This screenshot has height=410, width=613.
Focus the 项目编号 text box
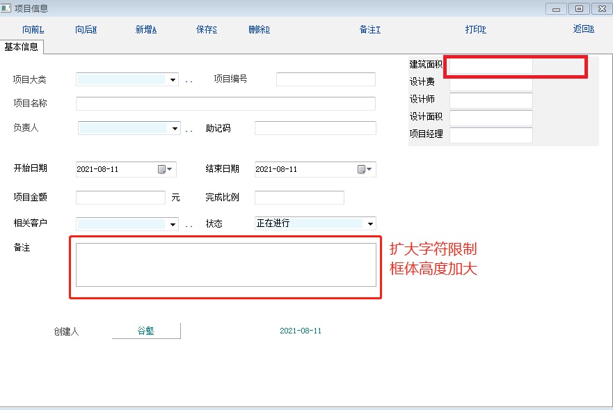326,79
